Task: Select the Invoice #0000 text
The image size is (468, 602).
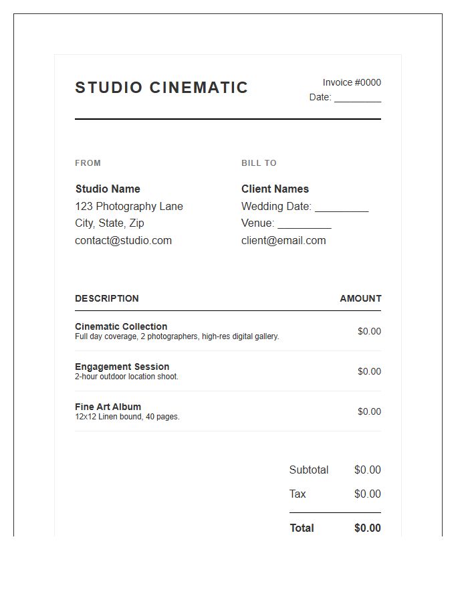Action: pos(352,82)
